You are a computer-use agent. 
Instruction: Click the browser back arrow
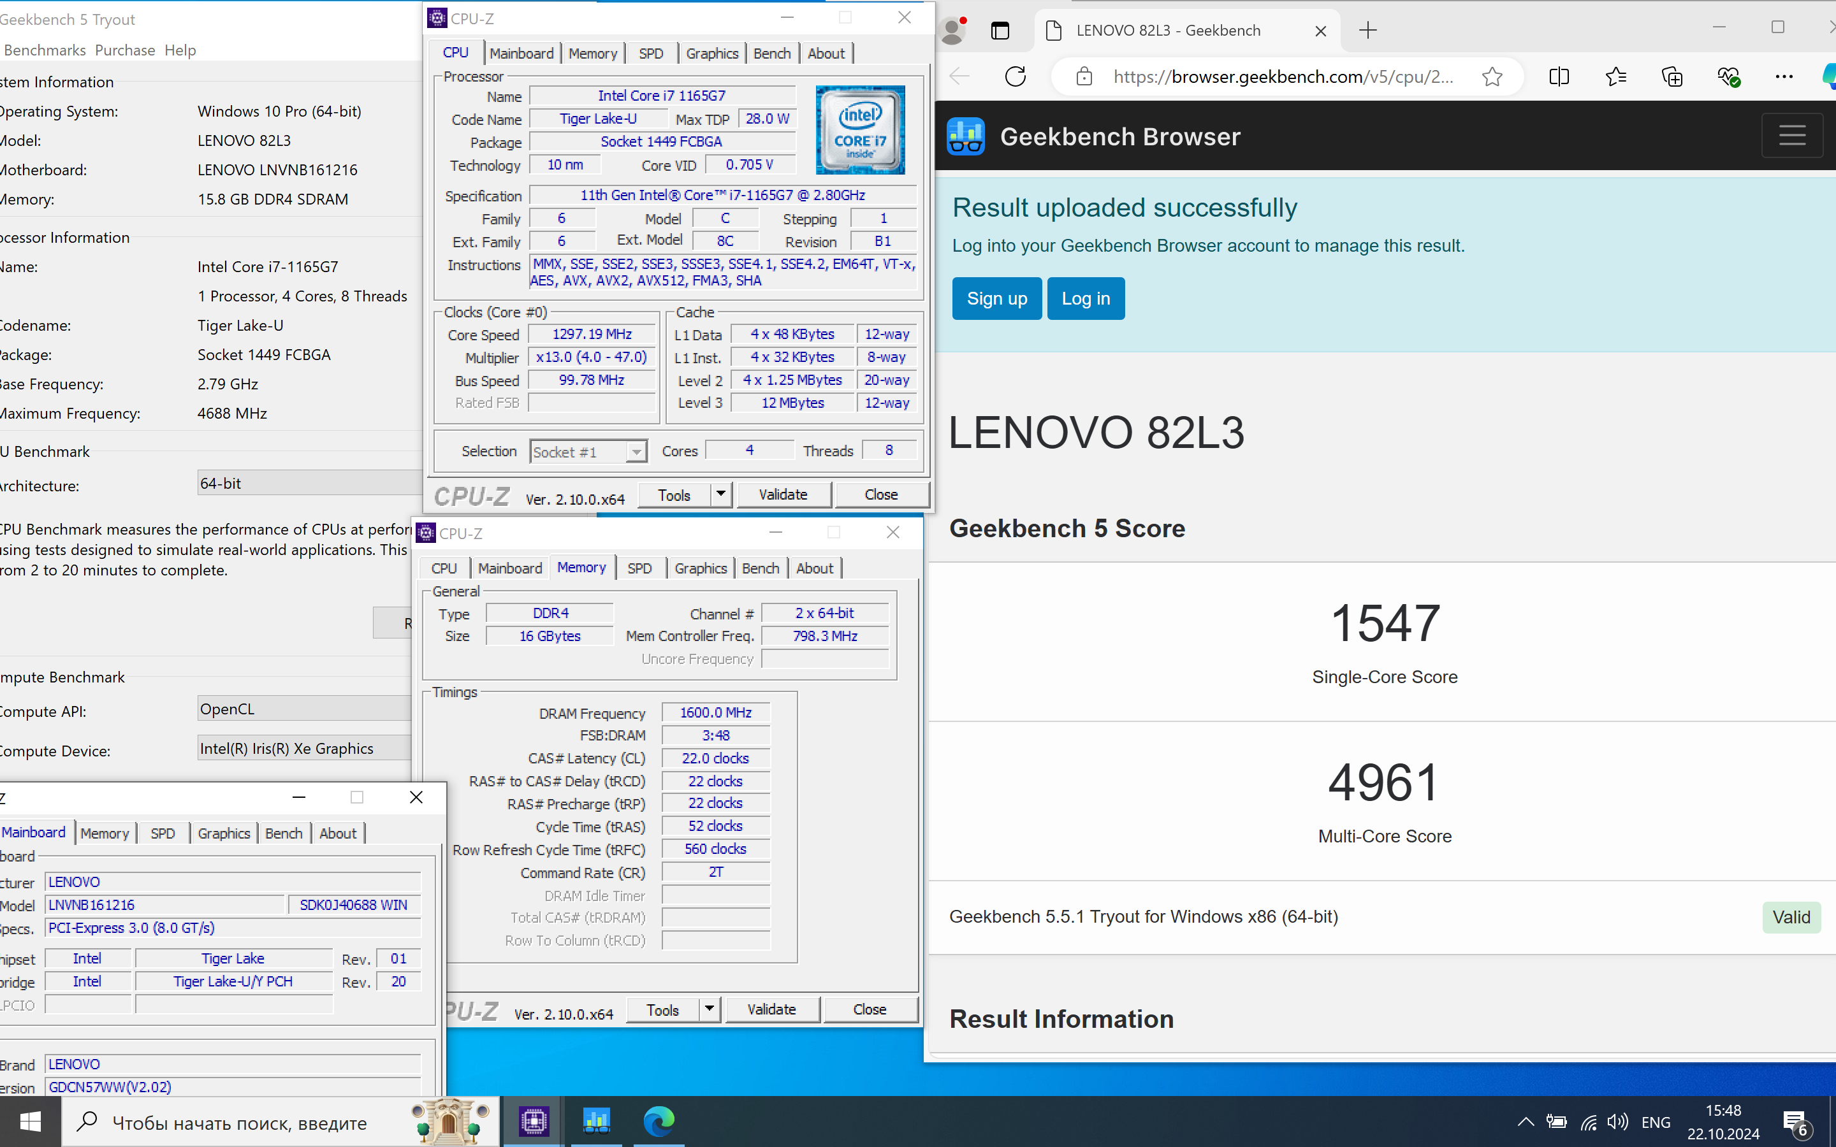point(959,76)
